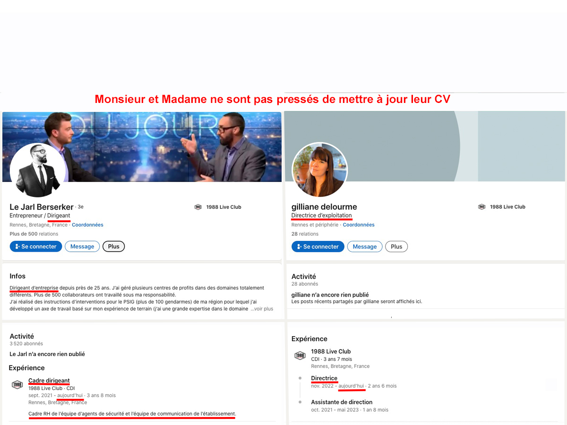Viewport: 567px width, 425px height.
Task: Click Se connecter on gilliane delourme's profile
Action: [x=318, y=246]
